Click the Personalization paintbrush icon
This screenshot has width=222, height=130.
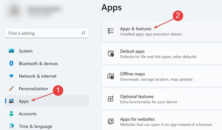pos(11,88)
